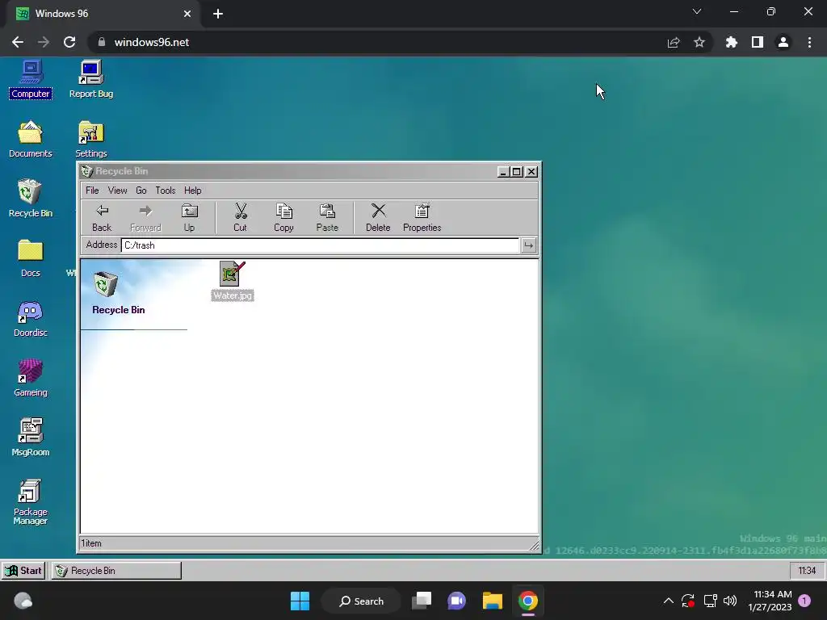Open the Documents desktop folder
This screenshot has height=620, width=827.
tap(31, 139)
